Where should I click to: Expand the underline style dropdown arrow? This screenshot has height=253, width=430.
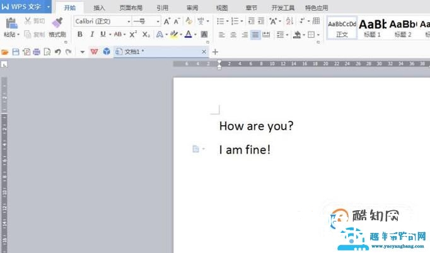pyautogui.click(x=109, y=35)
